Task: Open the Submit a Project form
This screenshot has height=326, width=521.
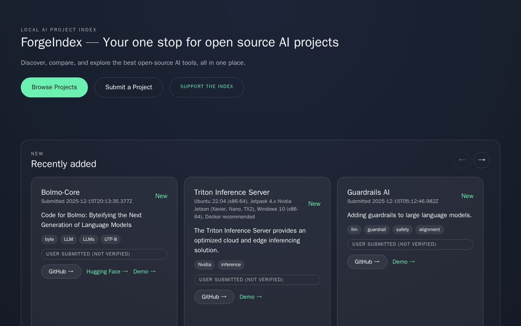Action: tap(129, 87)
